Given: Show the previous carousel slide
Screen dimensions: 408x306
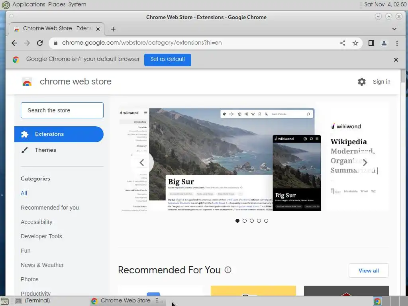Looking at the screenshot, I should (x=142, y=163).
